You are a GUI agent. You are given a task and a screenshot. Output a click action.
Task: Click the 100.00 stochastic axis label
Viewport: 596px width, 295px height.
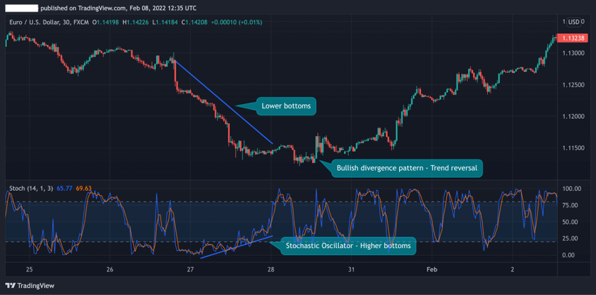tap(572, 189)
